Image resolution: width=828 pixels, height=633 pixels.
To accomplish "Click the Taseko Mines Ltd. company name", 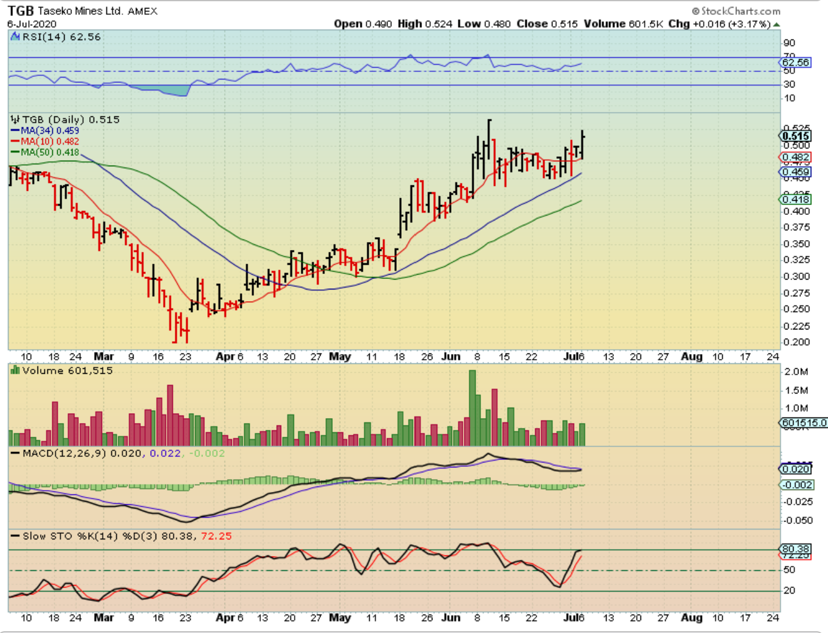I will coord(80,11).
